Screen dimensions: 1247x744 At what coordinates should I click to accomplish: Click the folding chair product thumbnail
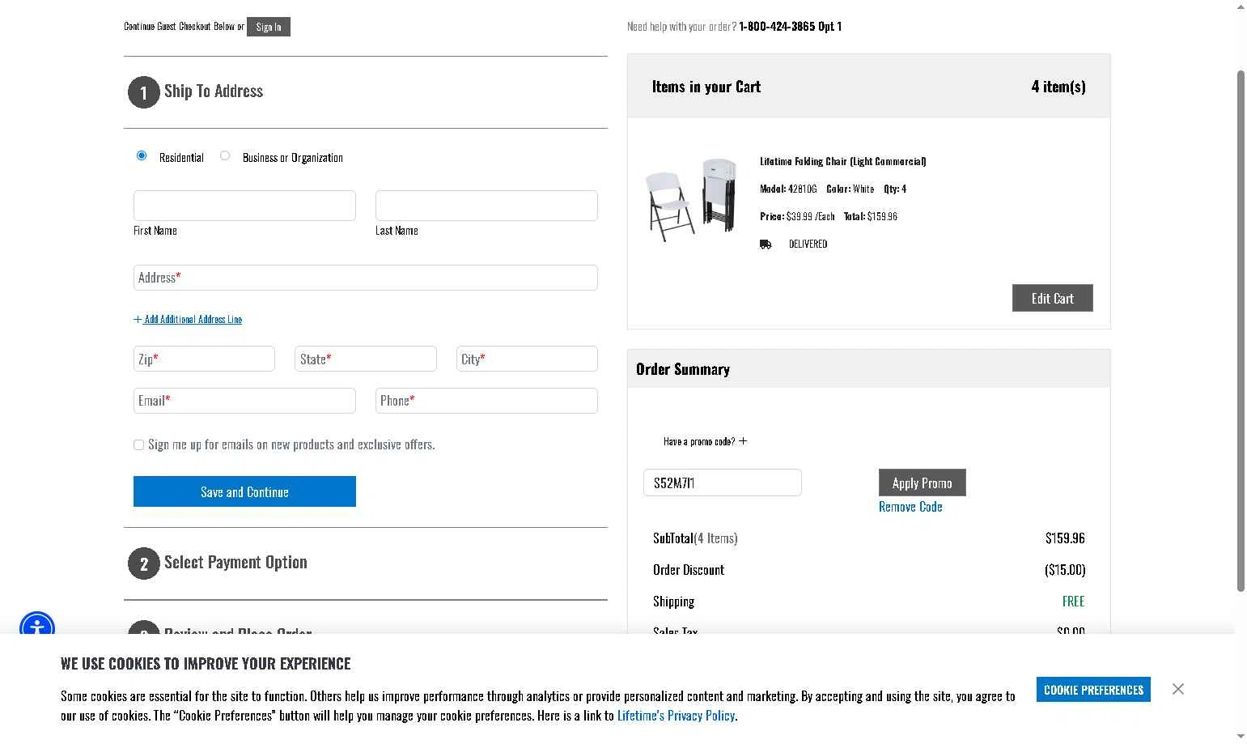(692, 200)
